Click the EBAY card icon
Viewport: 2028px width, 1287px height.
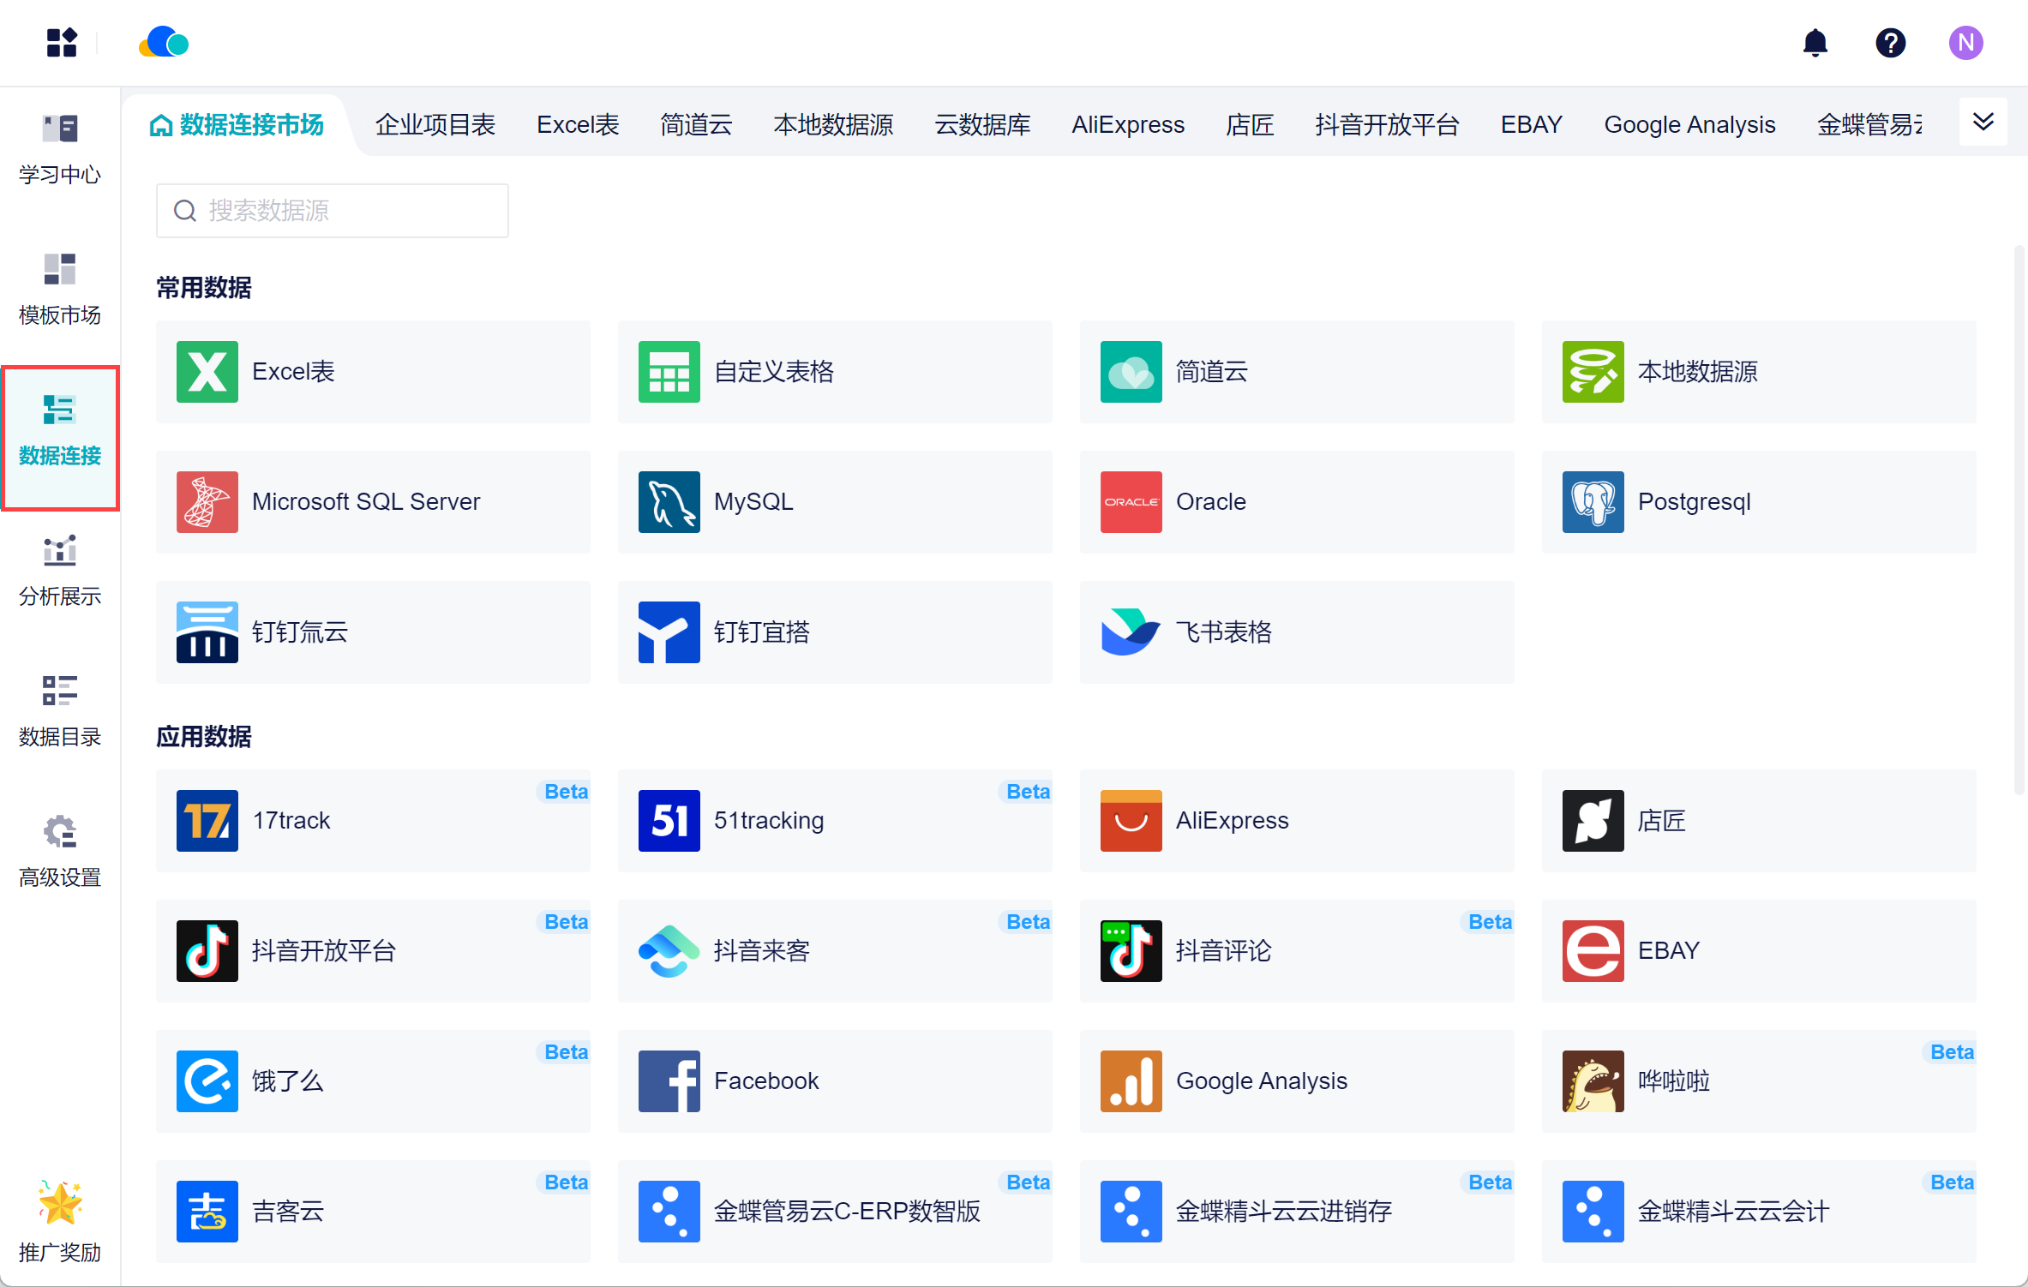(x=1593, y=951)
